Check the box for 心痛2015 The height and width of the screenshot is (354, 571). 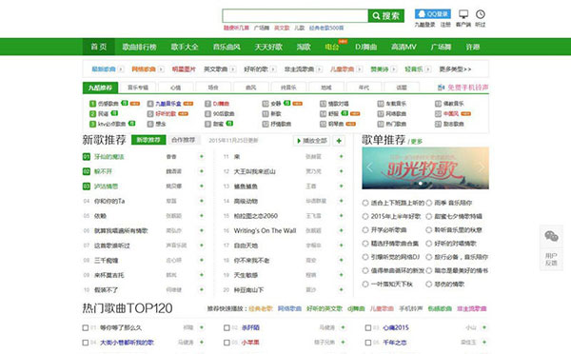point(368,327)
